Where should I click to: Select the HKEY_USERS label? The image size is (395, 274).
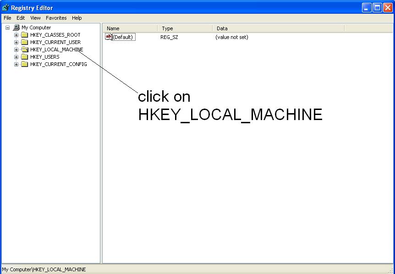point(44,57)
